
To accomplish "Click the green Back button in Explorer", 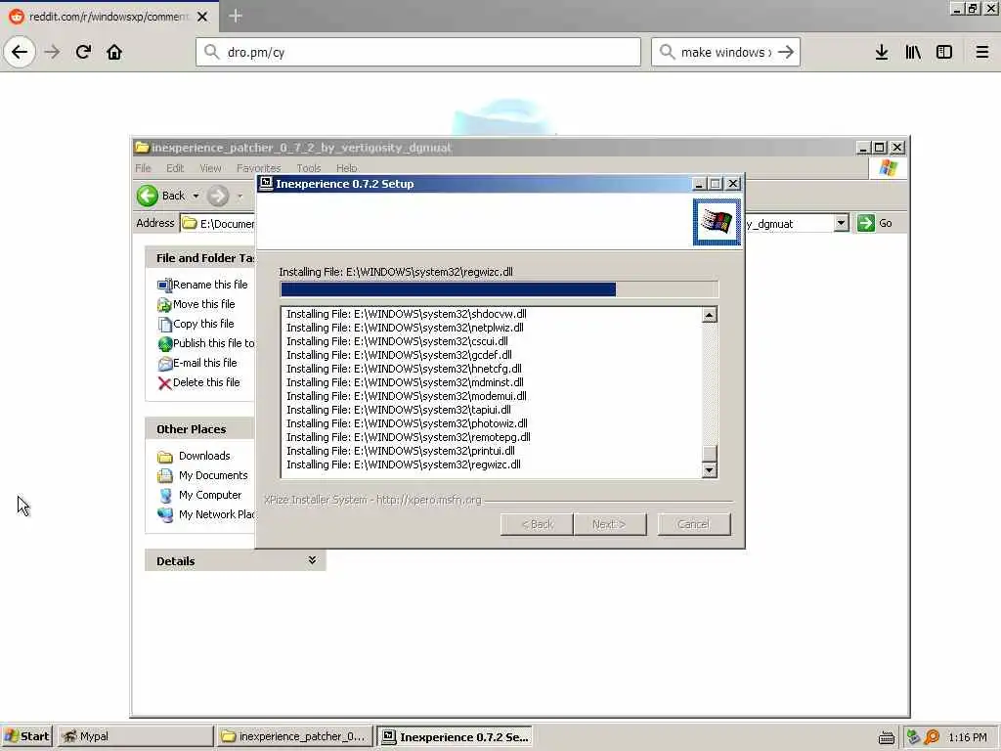I will [160, 196].
